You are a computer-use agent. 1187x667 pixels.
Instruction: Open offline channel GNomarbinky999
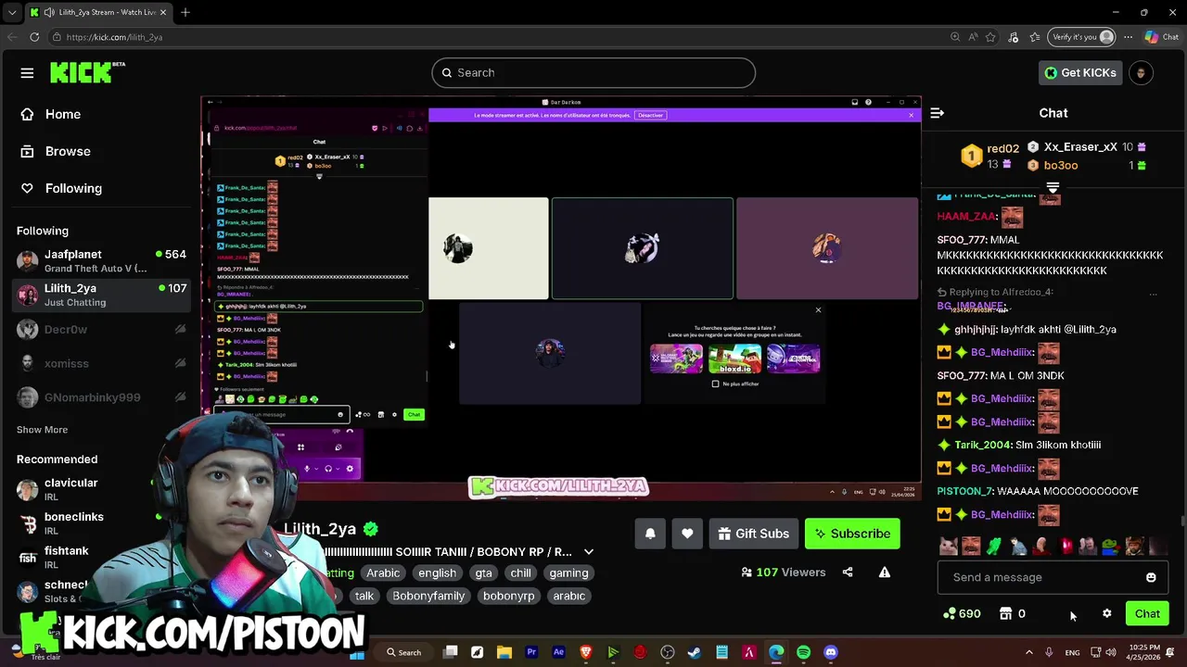(102, 397)
